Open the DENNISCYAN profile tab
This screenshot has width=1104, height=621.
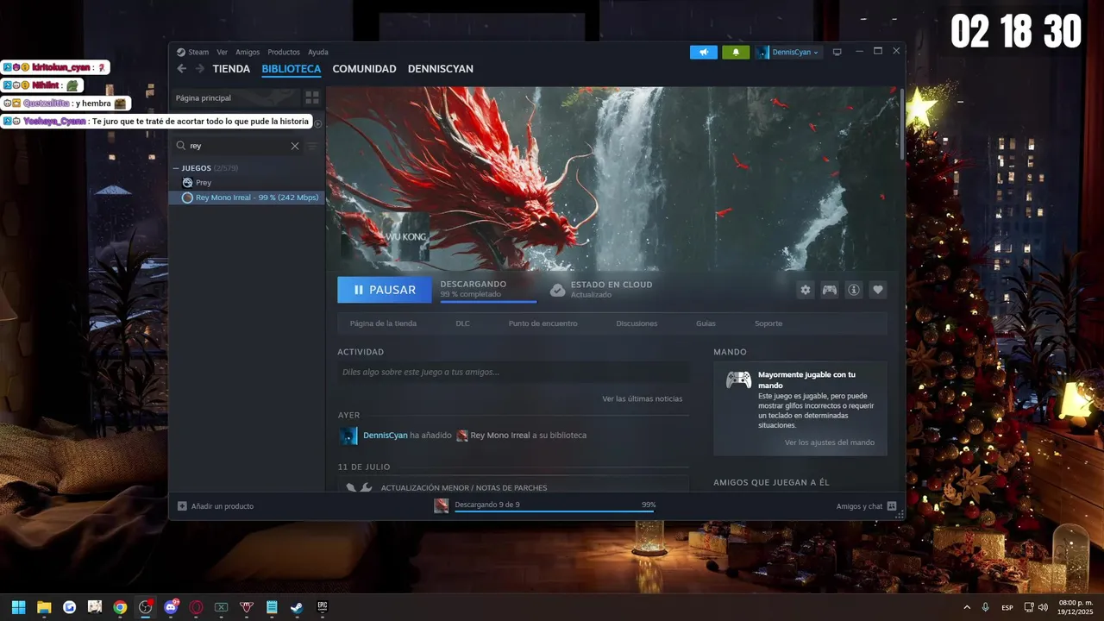click(x=441, y=69)
